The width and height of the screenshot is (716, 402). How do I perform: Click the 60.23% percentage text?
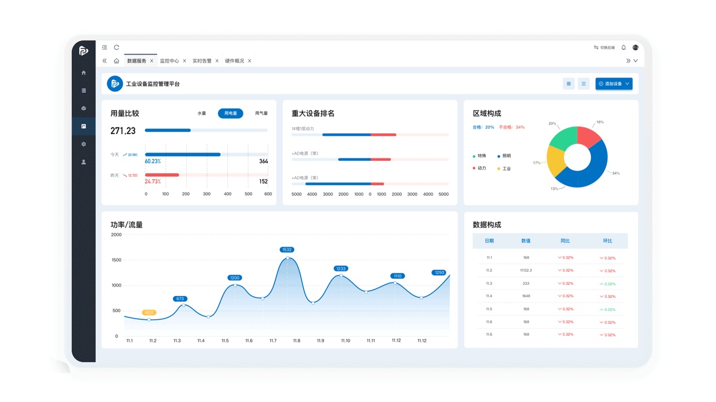(x=153, y=161)
